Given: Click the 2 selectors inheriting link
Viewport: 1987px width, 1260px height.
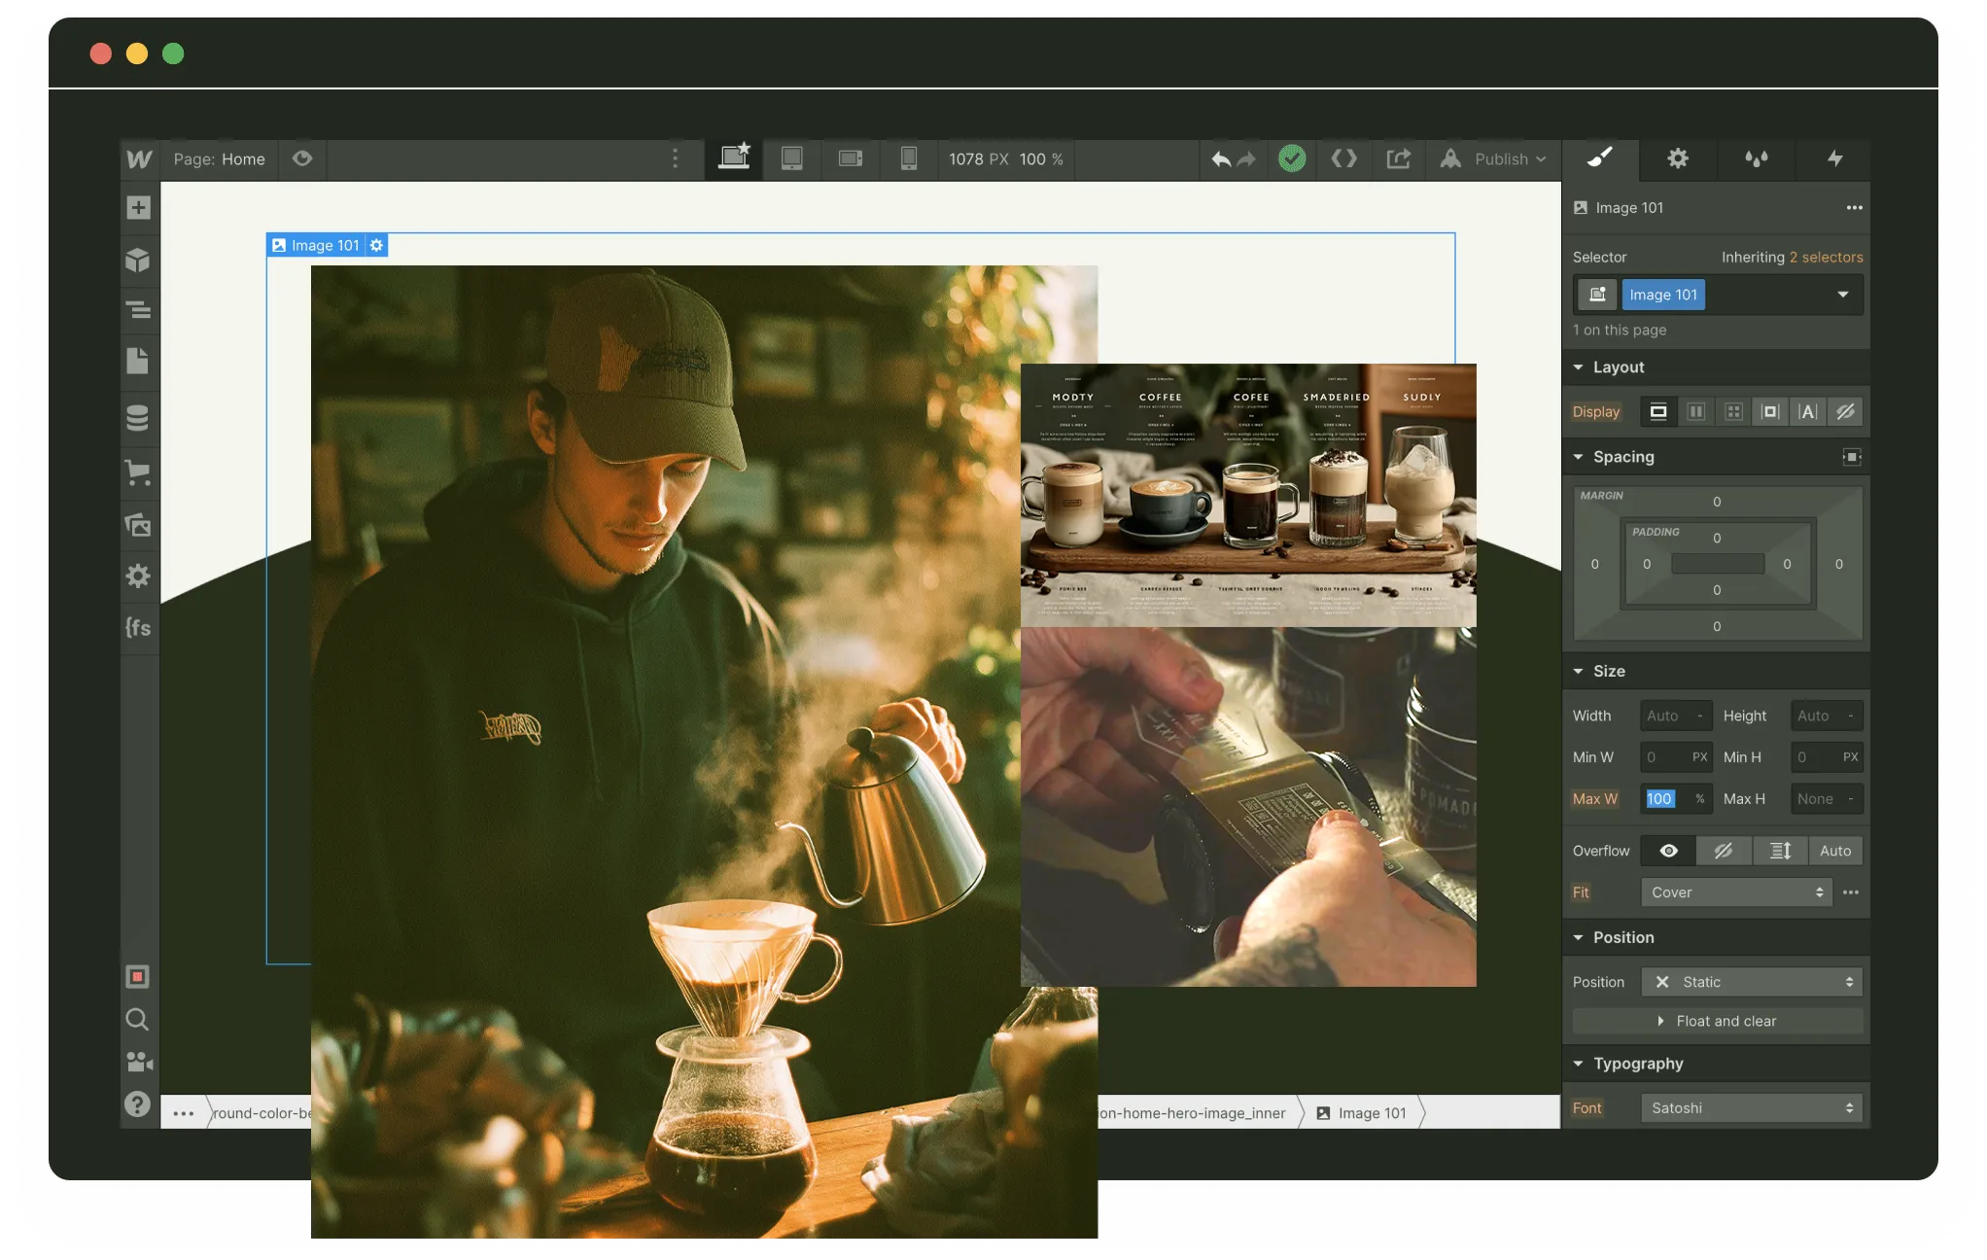Looking at the screenshot, I should tap(1826, 258).
